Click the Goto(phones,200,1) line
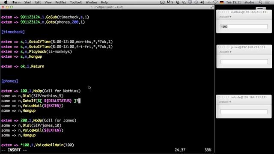 point(43,22)
